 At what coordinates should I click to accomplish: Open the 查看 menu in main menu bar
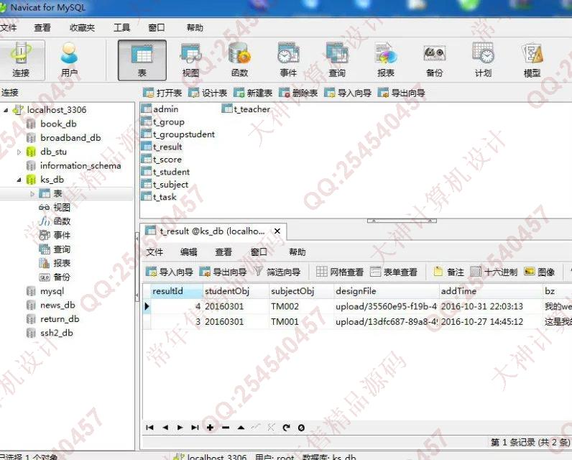pos(42,28)
